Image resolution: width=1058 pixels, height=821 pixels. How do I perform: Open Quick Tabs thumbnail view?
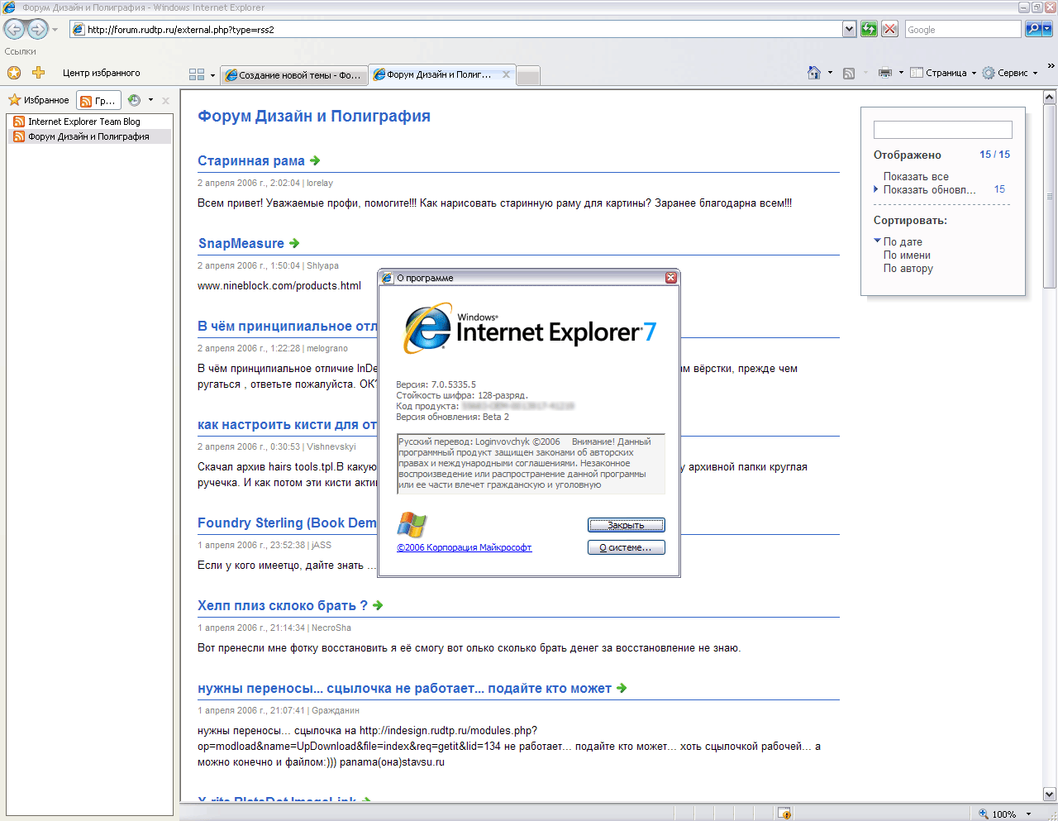pyautogui.click(x=197, y=74)
